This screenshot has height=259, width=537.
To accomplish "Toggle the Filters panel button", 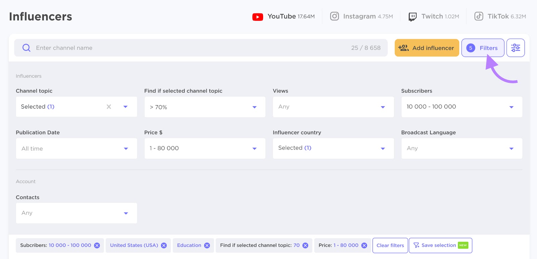I will pyautogui.click(x=483, y=48).
